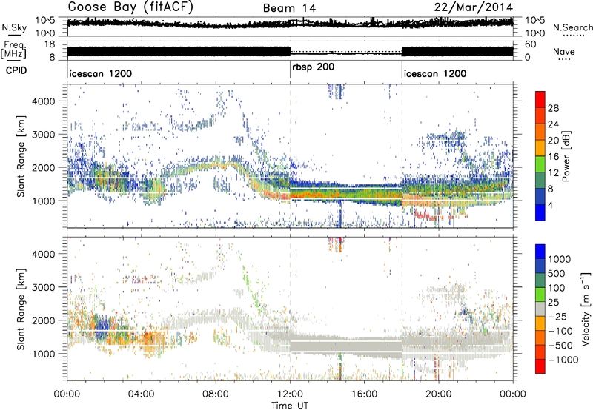Click the "Time UT" axis title
This screenshot has width=593, height=410.
point(290,405)
